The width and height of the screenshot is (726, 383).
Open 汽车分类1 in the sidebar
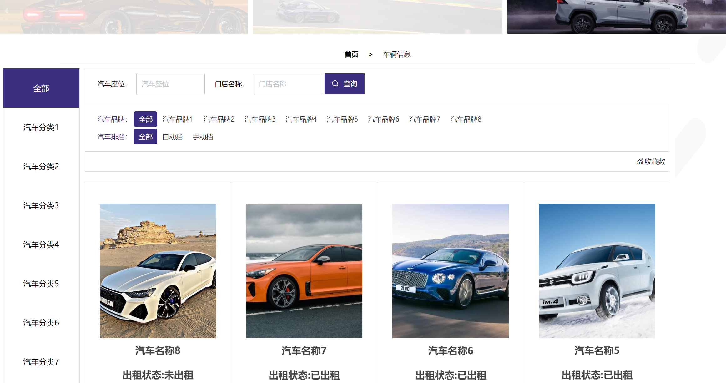41,127
